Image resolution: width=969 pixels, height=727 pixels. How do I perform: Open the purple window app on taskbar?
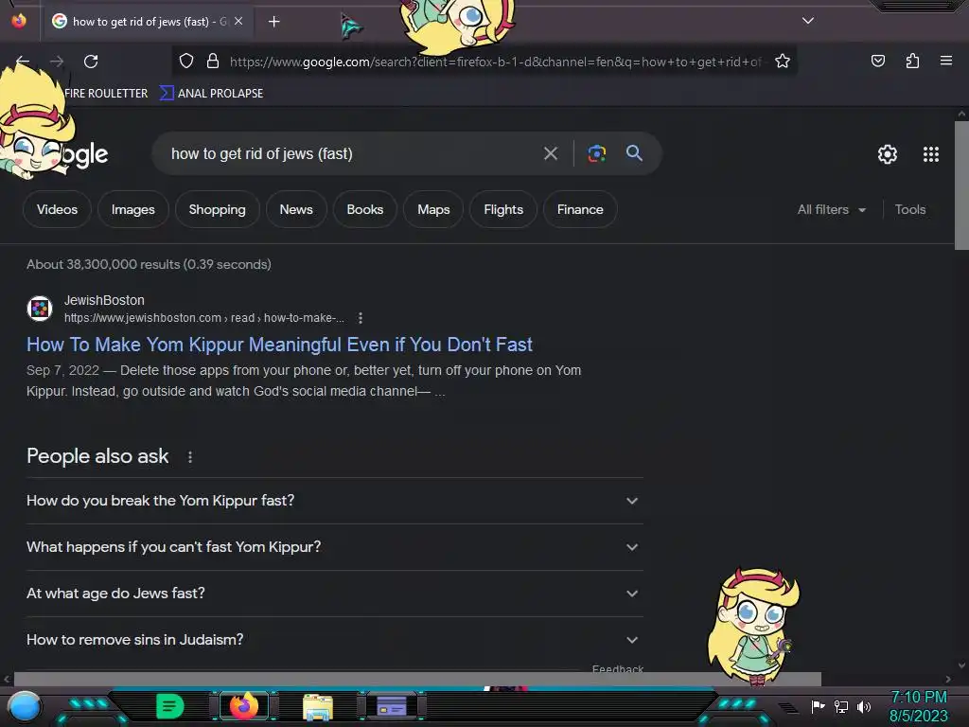(392, 706)
